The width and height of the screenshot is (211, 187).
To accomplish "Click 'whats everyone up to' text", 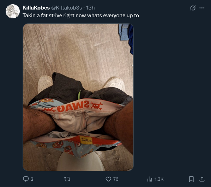I will pyautogui.click(x=113, y=16).
